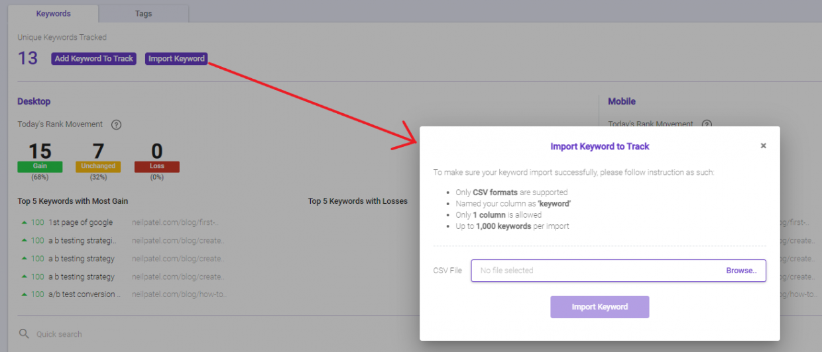Click green gain arrow for 1st page of google

point(25,222)
